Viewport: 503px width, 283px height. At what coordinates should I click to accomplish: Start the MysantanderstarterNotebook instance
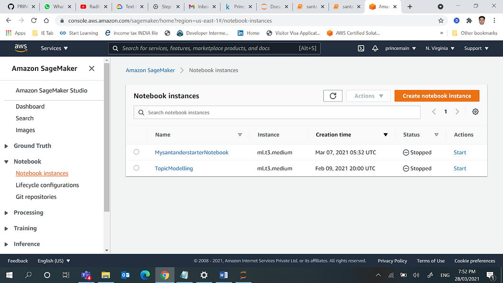pyautogui.click(x=460, y=152)
